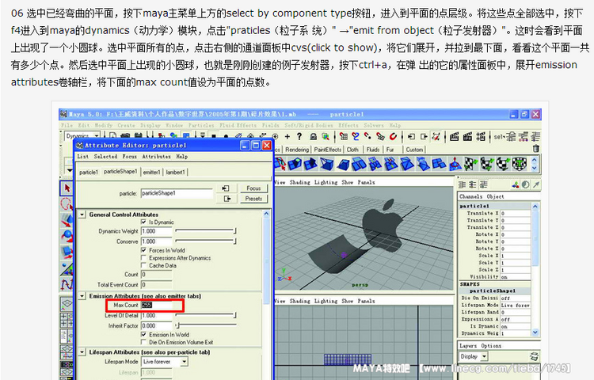The height and width of the screenshot is (380, 594).
Task: Open the PaintEffects shelf tab
Action: coord(328,150)
